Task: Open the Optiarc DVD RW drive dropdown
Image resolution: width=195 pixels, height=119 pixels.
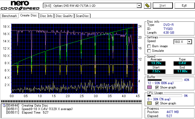Action: click(x=139, y=5)
